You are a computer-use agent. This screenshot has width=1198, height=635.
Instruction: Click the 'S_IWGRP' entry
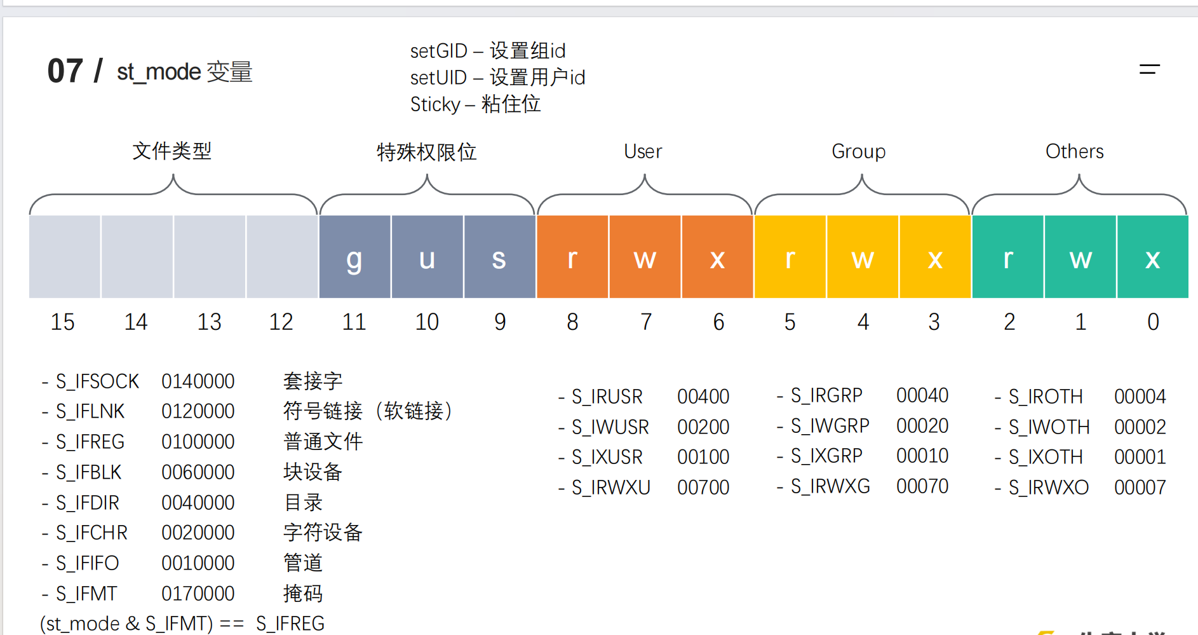[x=830, y=426]
